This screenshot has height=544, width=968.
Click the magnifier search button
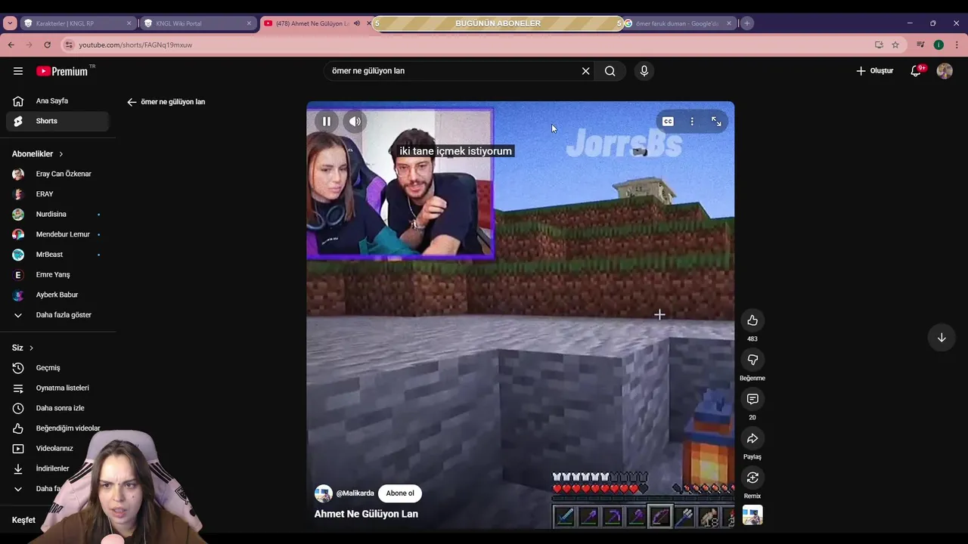tap(610, 71)
